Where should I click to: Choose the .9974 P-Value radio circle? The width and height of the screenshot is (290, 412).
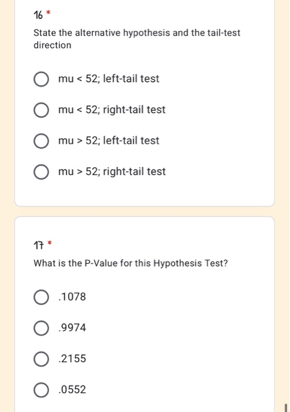[x=41, y=328]
